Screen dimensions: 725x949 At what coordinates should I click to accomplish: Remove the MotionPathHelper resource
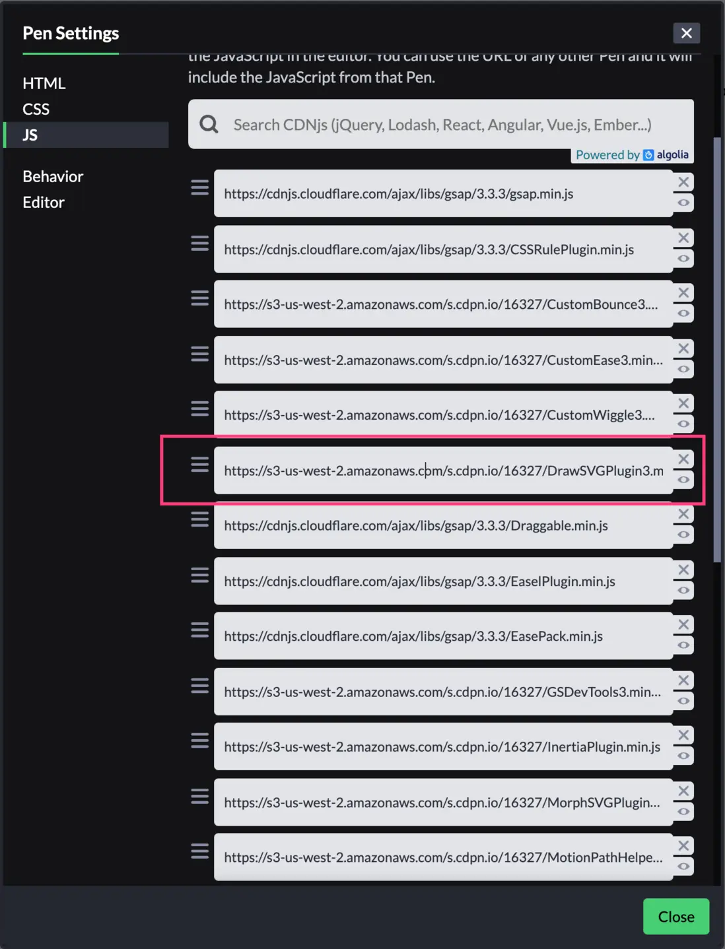pyautogui.click(x=683, y=846)
